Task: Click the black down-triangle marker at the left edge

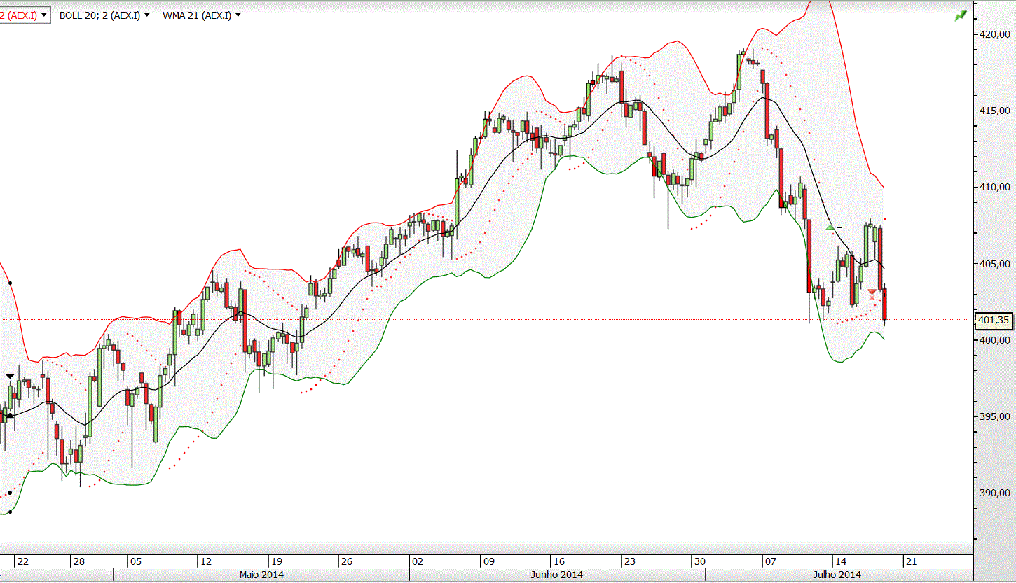Action: tap(10, 377)
